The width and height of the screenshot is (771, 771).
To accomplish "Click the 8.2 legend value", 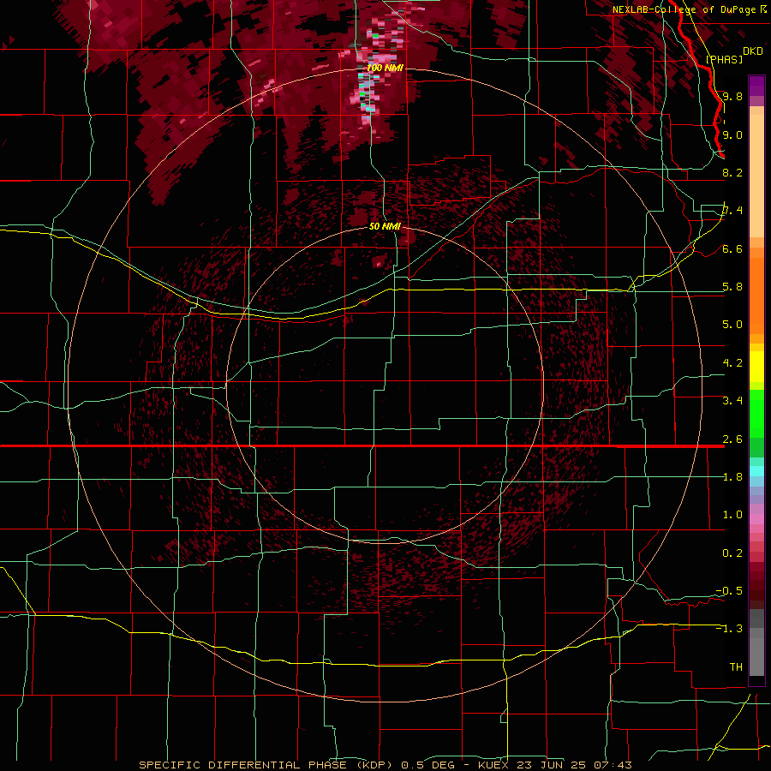I will (x=732, y=172).
